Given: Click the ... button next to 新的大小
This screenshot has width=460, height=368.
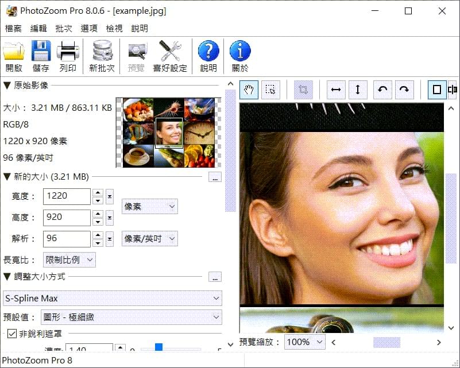Looking at the screenshot, I should [x=215, y=177].
